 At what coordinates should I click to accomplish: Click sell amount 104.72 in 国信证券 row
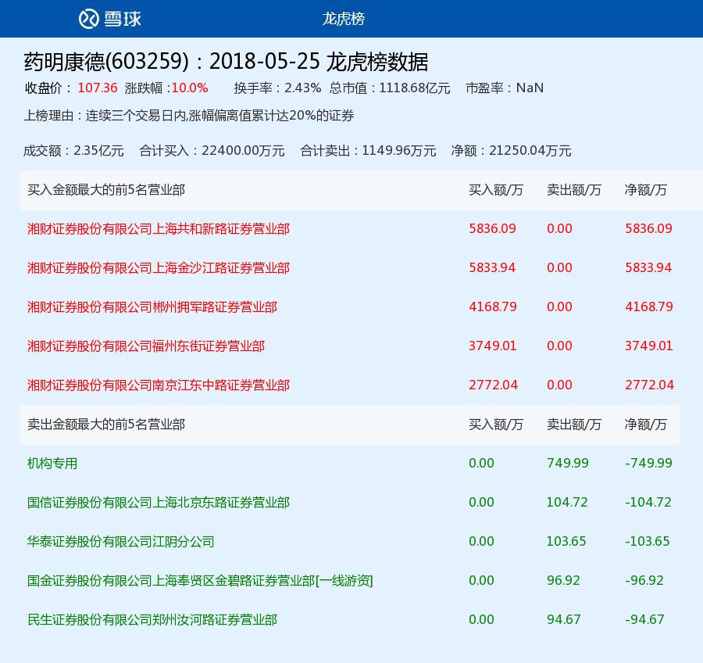[567, 502]
